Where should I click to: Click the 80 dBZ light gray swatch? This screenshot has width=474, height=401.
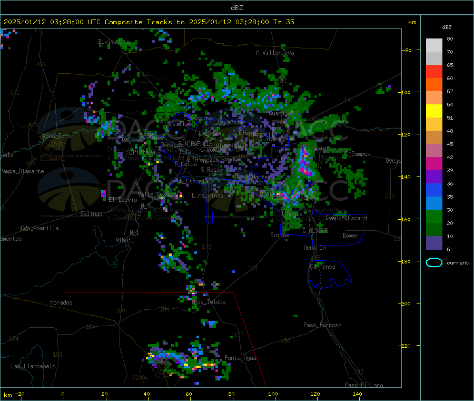pyautogui.click(x=434, y=45)
